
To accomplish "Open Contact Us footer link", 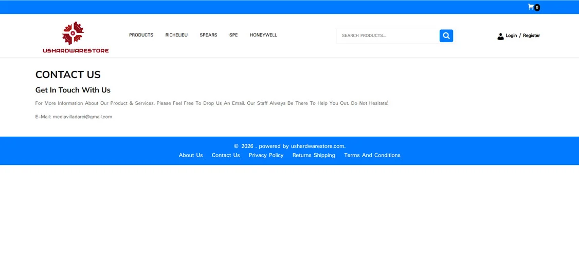I will [226, 155].
